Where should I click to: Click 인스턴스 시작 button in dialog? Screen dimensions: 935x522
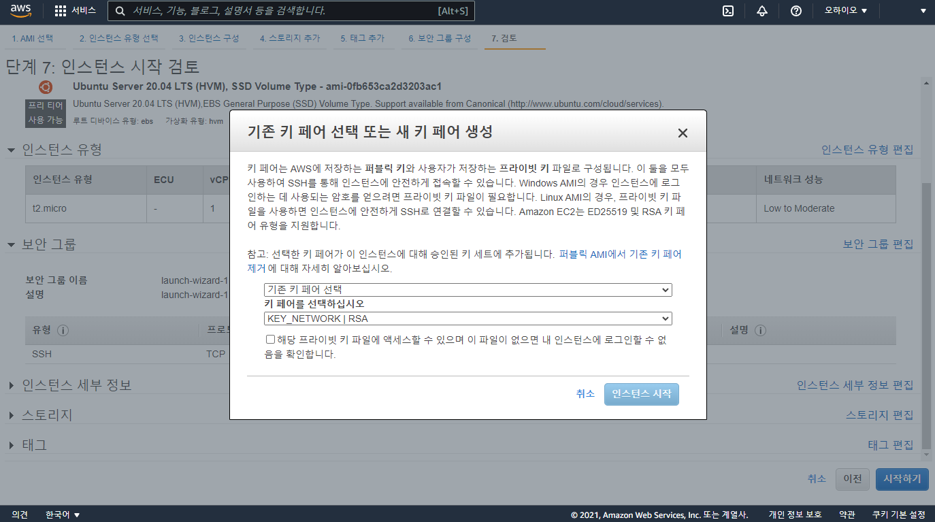[642, 394]
